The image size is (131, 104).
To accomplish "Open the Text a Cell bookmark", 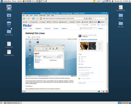I will [x=93, y=22].
